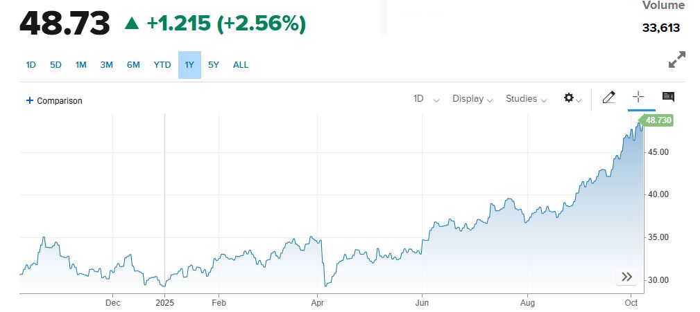700x312 pixels.
Task: Open the chart annotations comment icon
Action: [x=668, y=98]
